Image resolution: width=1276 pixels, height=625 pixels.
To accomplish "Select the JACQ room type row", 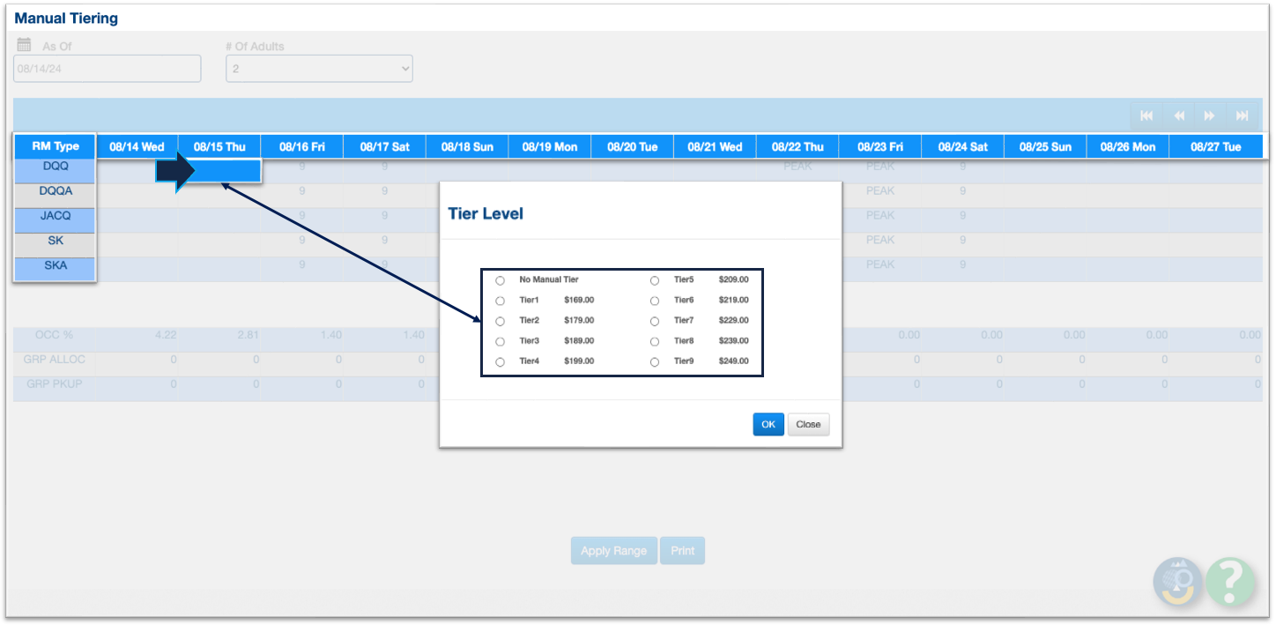I will tap(55, 216).
